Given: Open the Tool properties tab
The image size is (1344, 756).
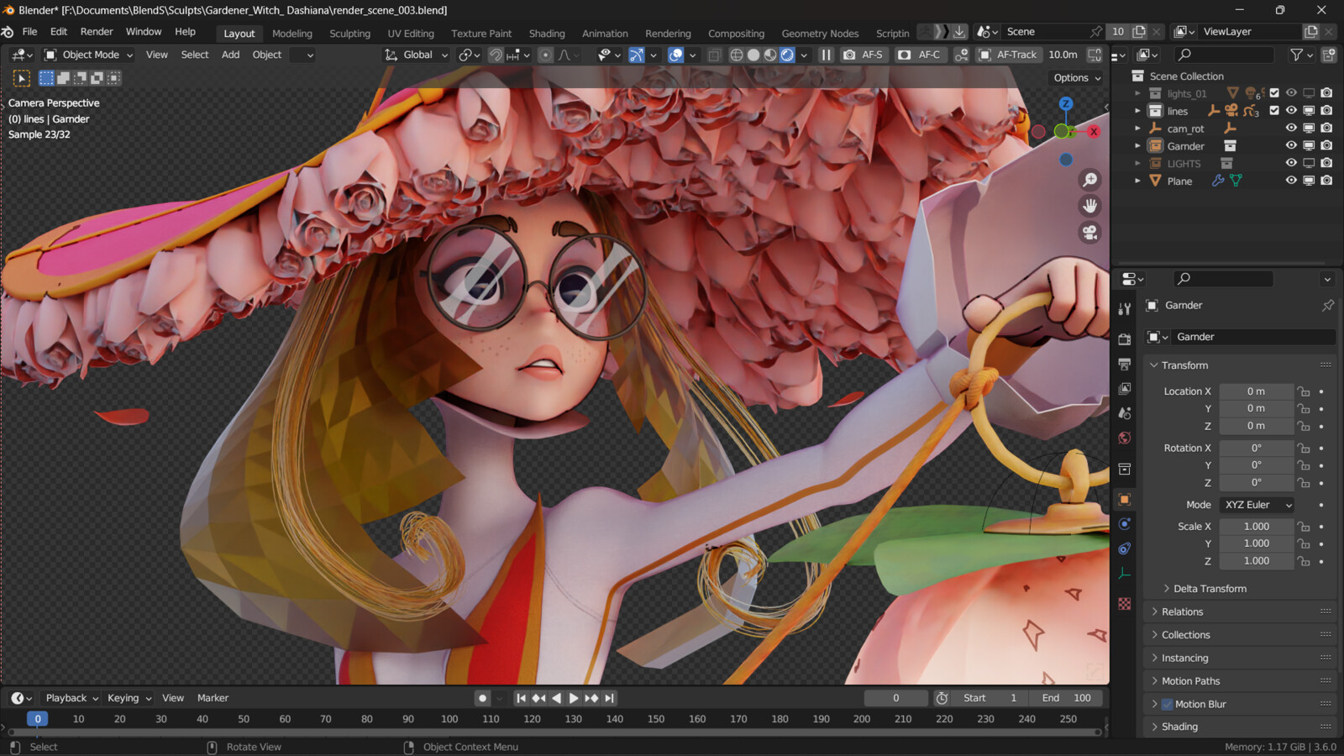Looking at the screenshot, I should tap(1125, 309).
